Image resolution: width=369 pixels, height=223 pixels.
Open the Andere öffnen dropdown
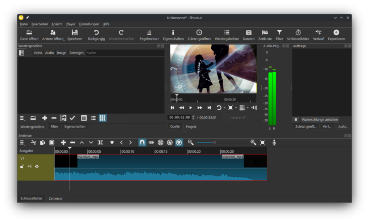tap(53, 35)
